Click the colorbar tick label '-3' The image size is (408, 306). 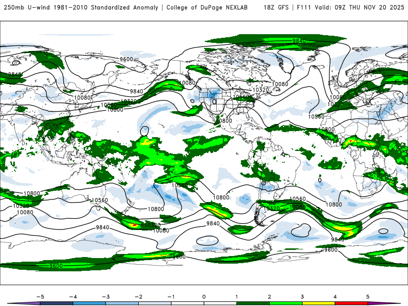click(106, 297)
